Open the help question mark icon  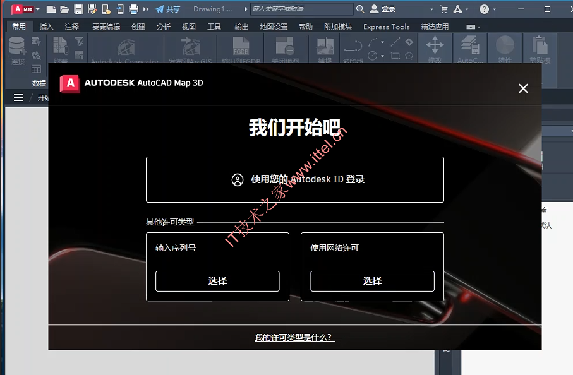[484, 9]
